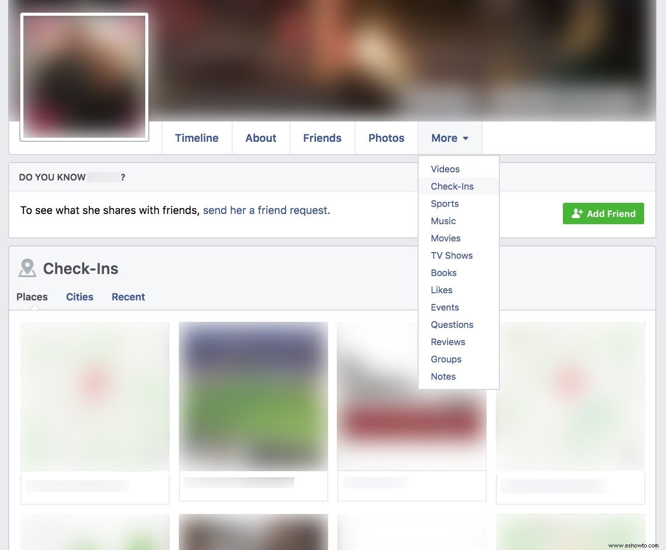Follow the send her a friend request link
Viewport: 666px width, 550px height.
click(x=266, y=210)
